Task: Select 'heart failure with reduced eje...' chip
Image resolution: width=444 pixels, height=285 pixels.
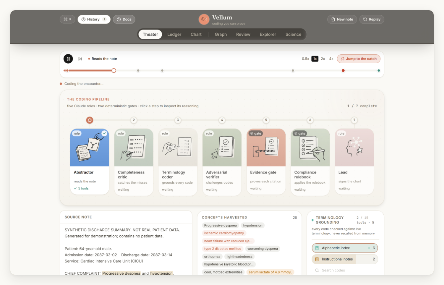Action: pos(228,241)
